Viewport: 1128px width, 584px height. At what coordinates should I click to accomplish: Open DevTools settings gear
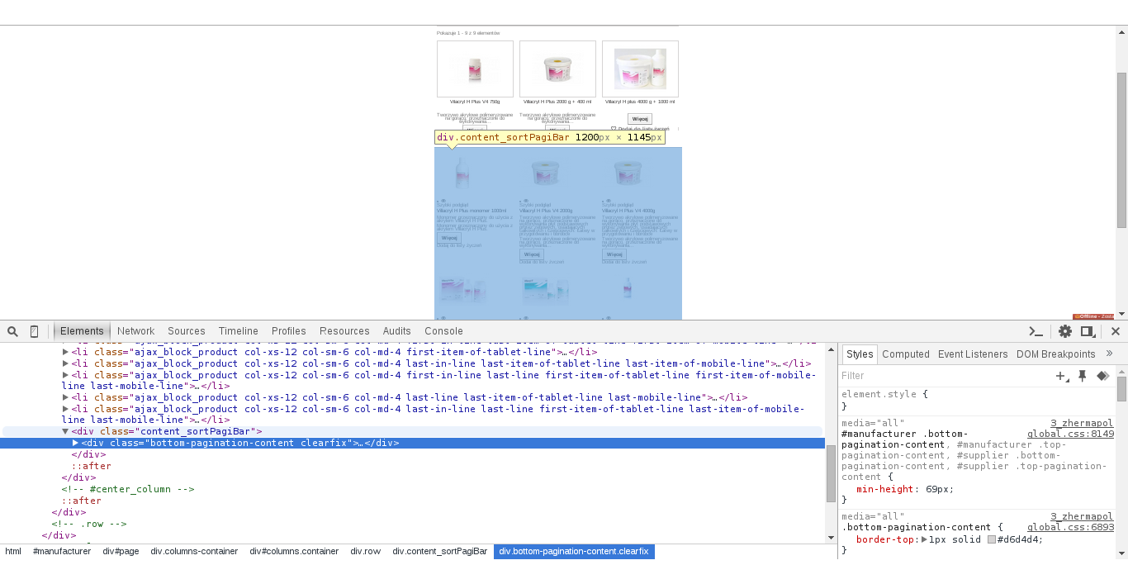point(1065,331)
